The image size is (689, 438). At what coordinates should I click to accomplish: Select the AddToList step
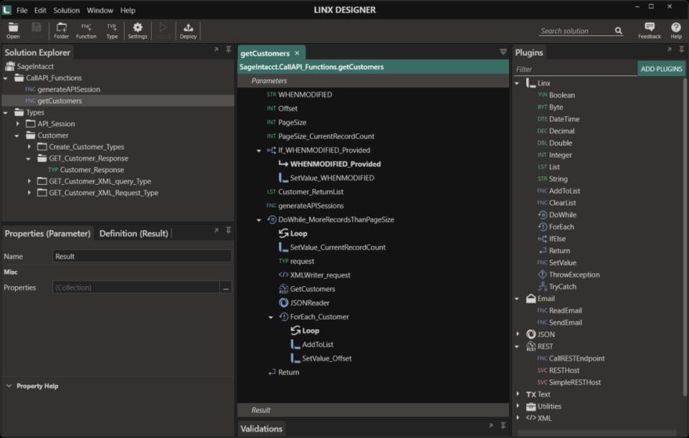[x=312, y=344]
